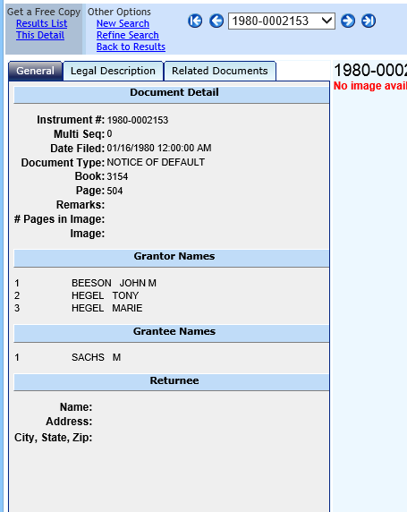Select grantor name HEGEL TONY
Screen dimensions: 407x512
click(105, 295)
